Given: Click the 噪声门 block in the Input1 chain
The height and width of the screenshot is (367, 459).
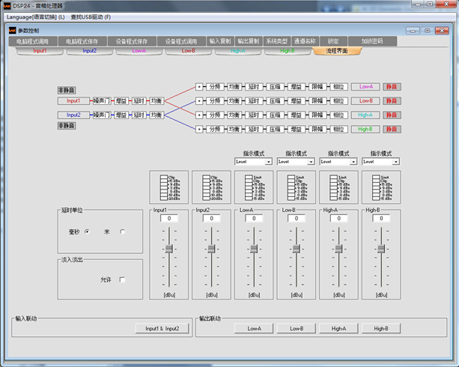Looking at the screenshot, I should (103, 100).
